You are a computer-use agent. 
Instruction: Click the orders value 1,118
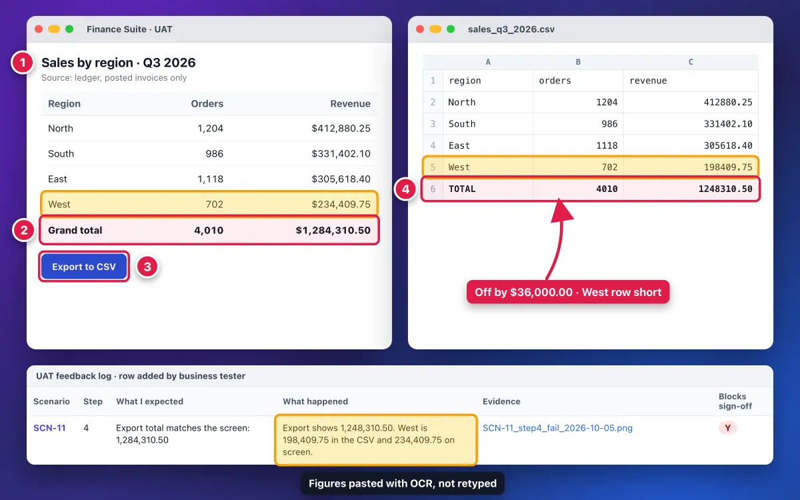211,179
